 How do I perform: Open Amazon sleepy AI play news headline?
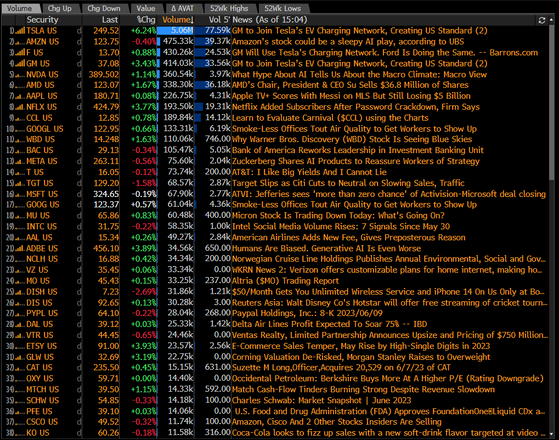pos(348,42)
